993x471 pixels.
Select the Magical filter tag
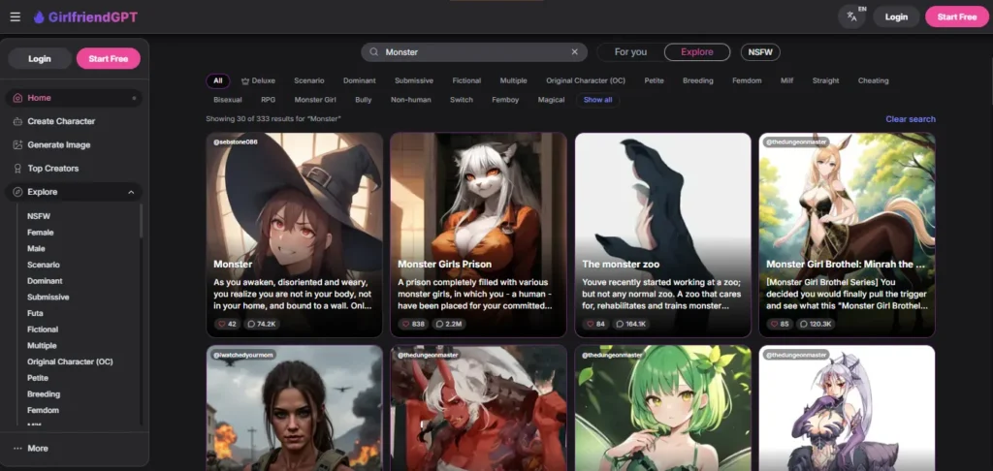551,100
